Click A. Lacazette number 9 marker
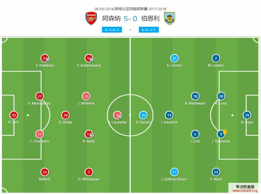 point(117,115)
